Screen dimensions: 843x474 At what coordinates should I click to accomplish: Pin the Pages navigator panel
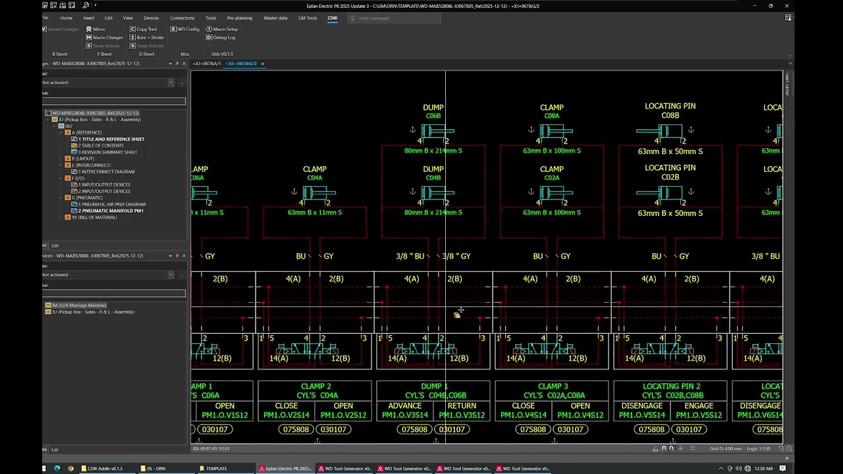coord(177,64)
